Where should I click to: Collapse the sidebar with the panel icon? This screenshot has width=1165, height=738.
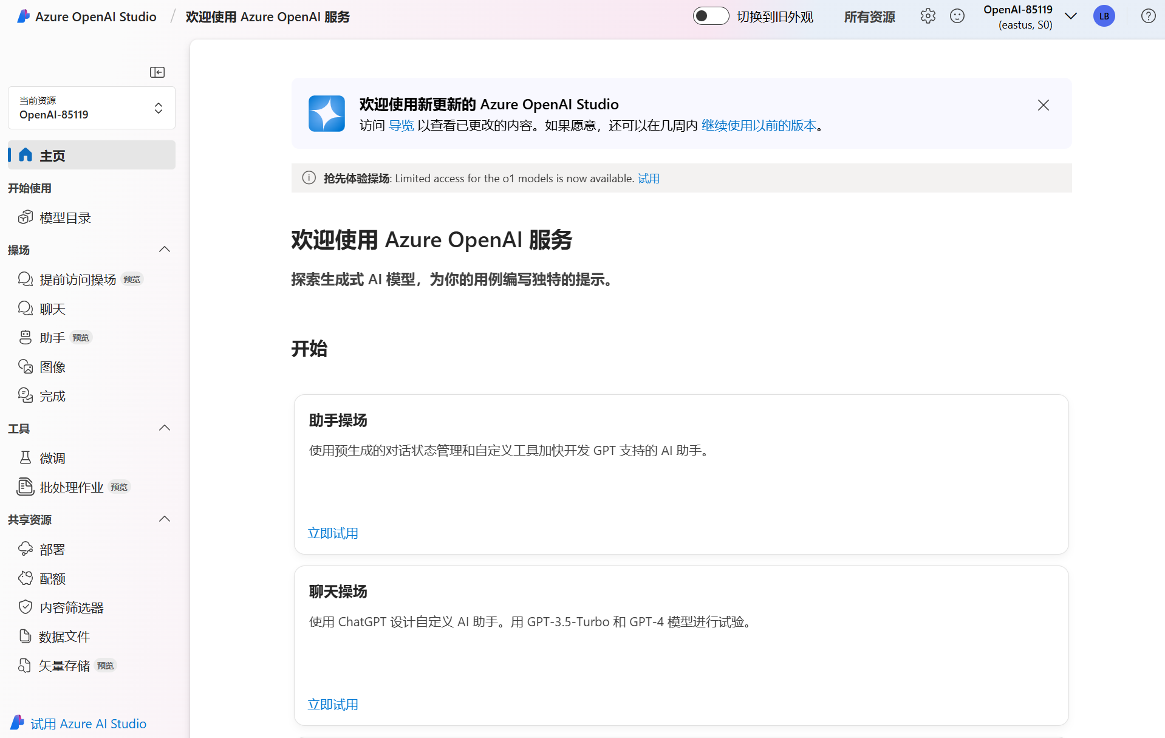click(x=157, y=72)
